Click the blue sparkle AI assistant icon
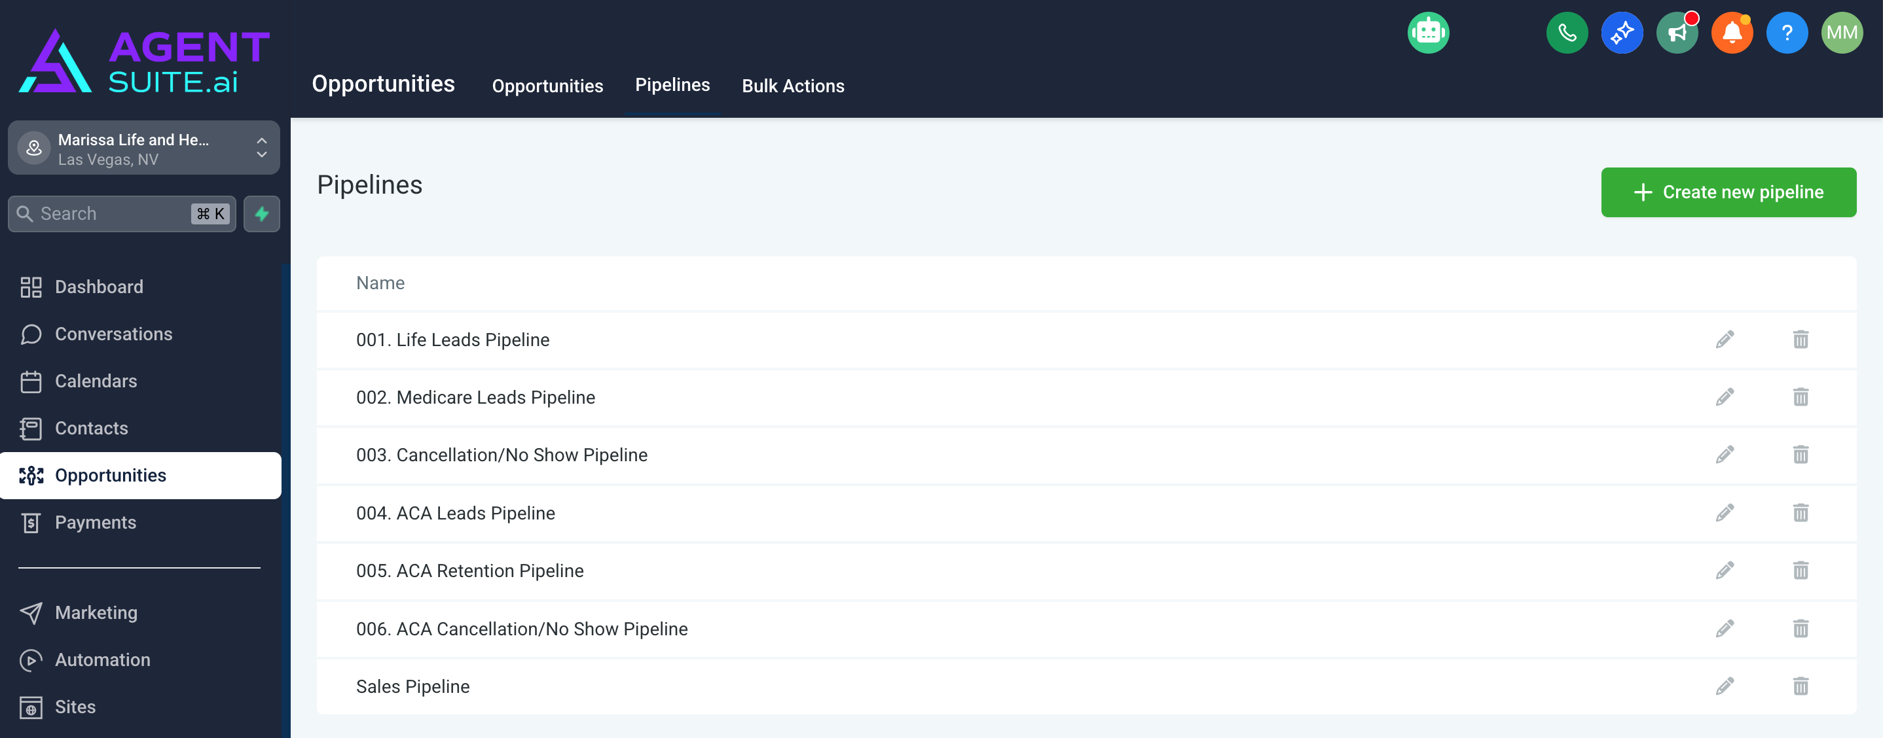Viewport: 1883px width, 738px height. (x=1621, y=33)
